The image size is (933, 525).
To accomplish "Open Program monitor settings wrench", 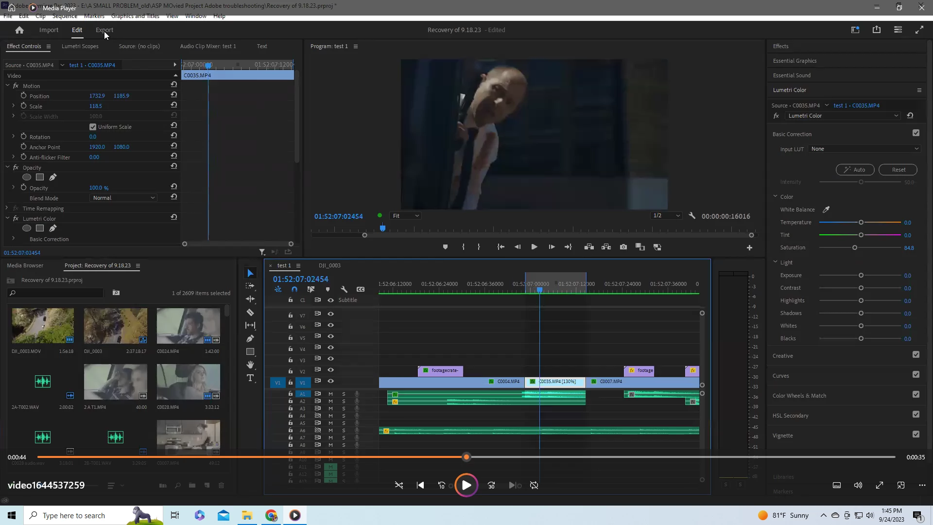I will (692, 216).
